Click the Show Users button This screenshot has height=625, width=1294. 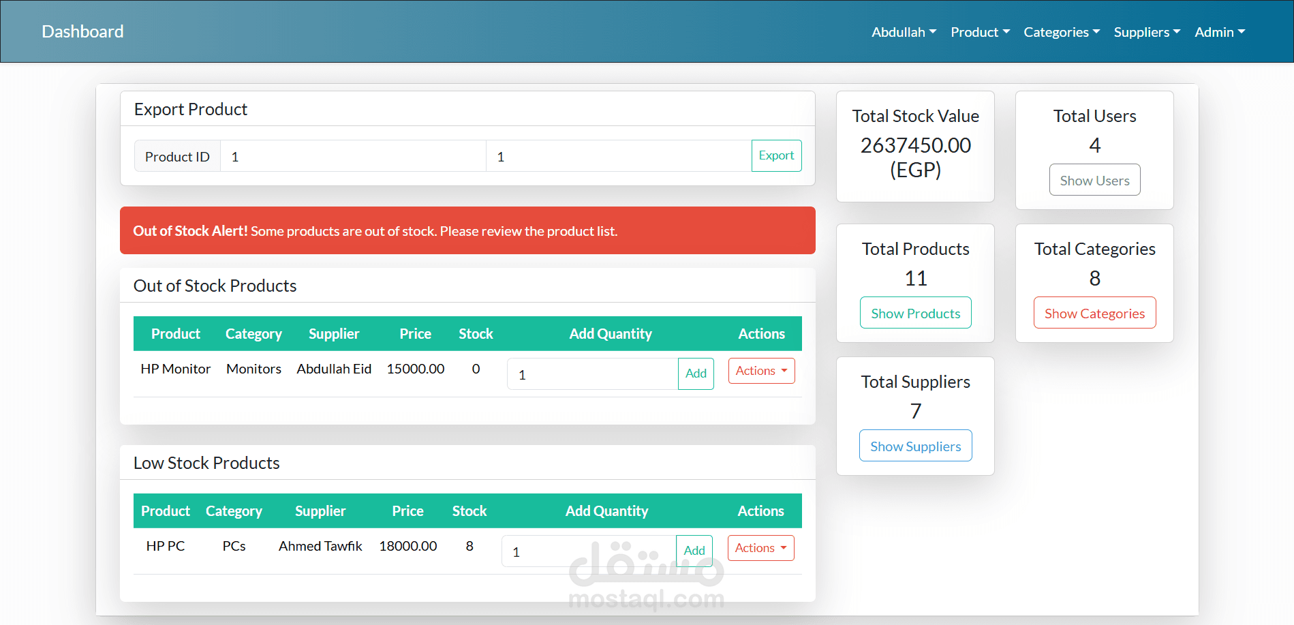(1094, 180)
